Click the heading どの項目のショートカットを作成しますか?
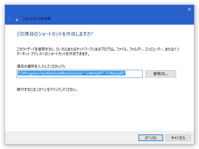Viewport: 199px width, 149px height. [55, 34]
